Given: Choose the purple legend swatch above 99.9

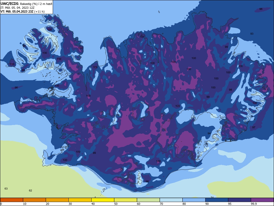Looking at the screenshot, I should point(262,200).
